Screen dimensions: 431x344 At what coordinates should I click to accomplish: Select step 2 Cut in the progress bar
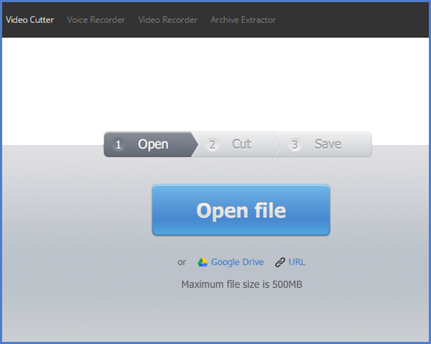[x=236, y=144]
